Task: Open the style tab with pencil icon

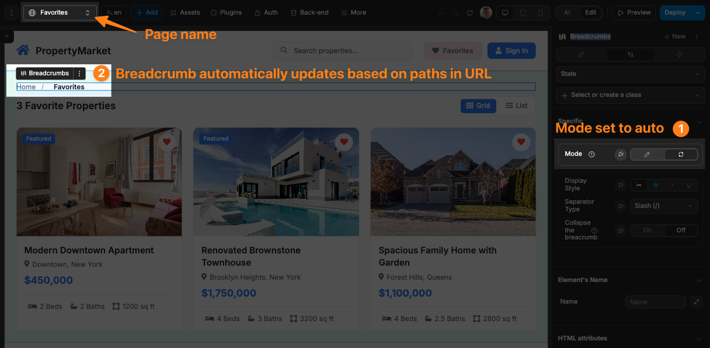Action: pos(580,54)
